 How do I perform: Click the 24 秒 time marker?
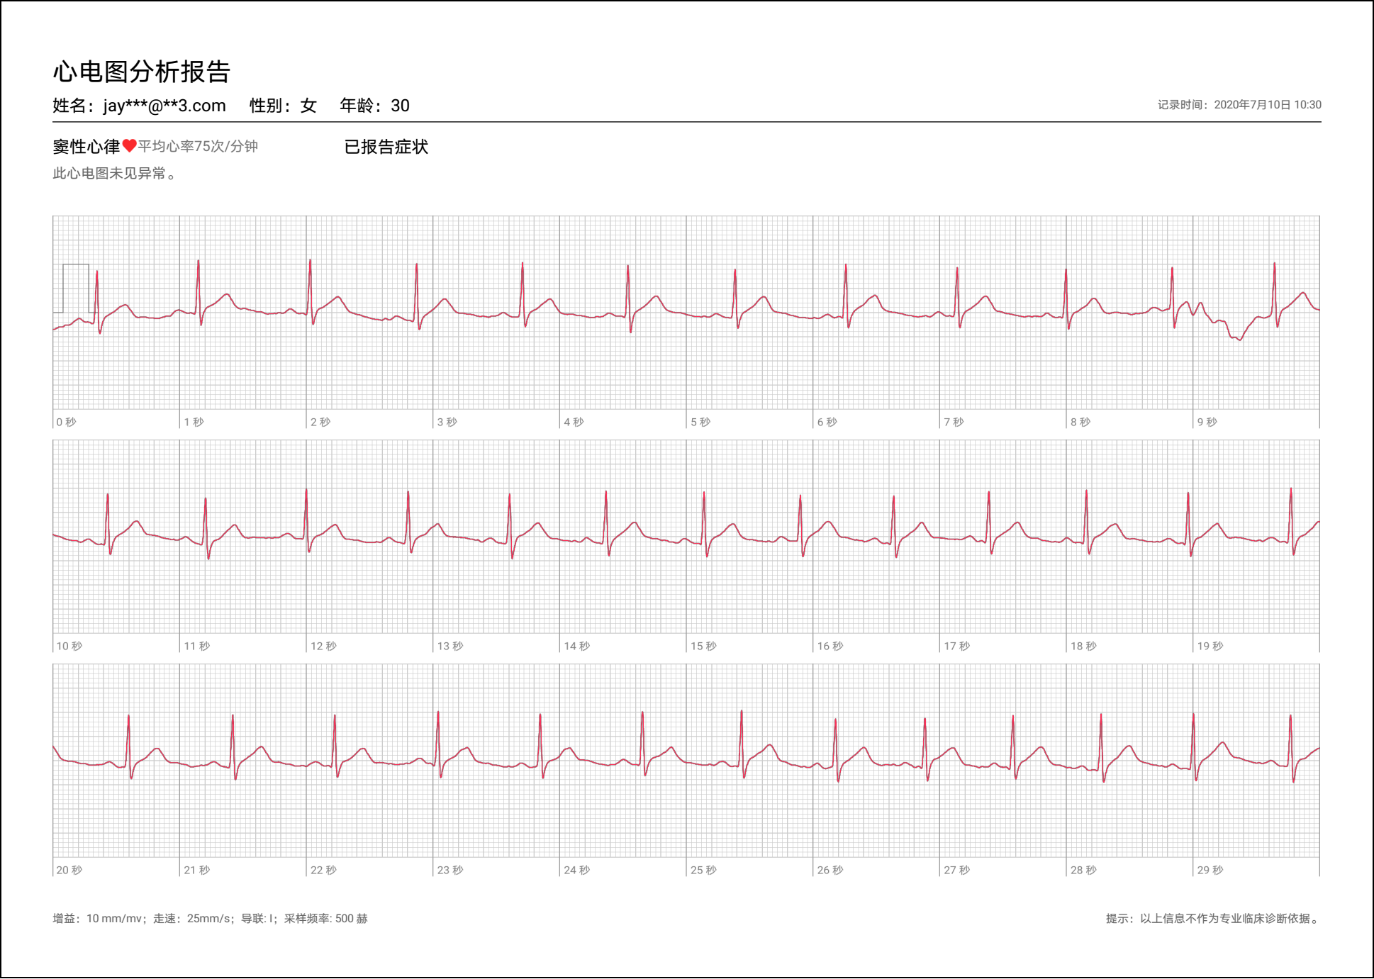[577, 870]
